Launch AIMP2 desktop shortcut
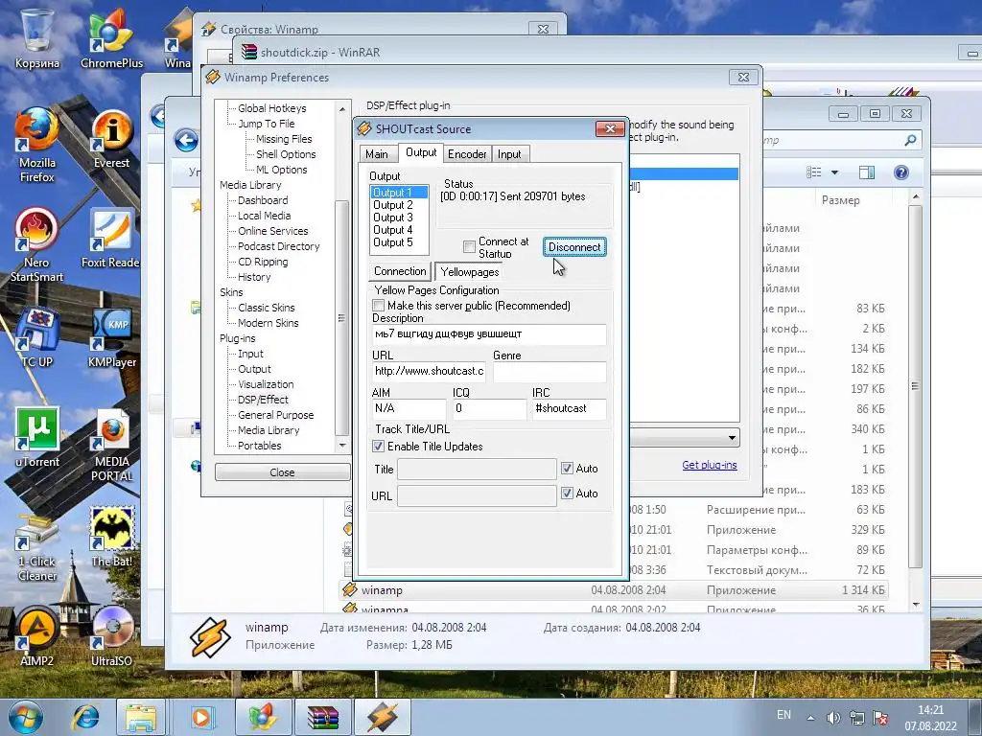 click(37, 636)
